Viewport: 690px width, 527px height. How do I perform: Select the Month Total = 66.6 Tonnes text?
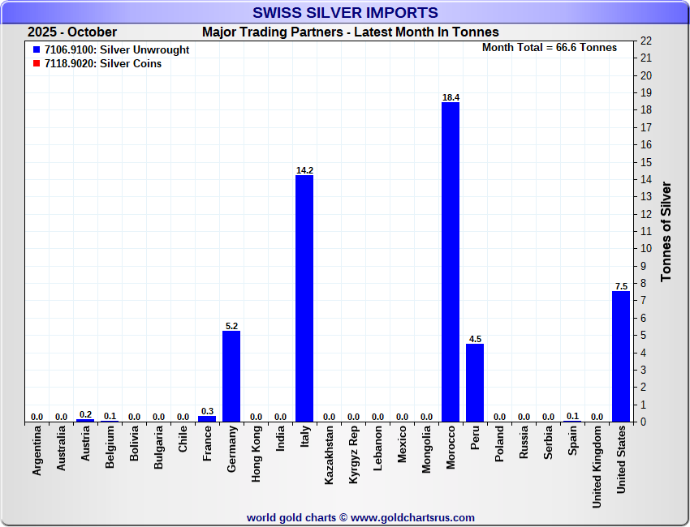549,48
